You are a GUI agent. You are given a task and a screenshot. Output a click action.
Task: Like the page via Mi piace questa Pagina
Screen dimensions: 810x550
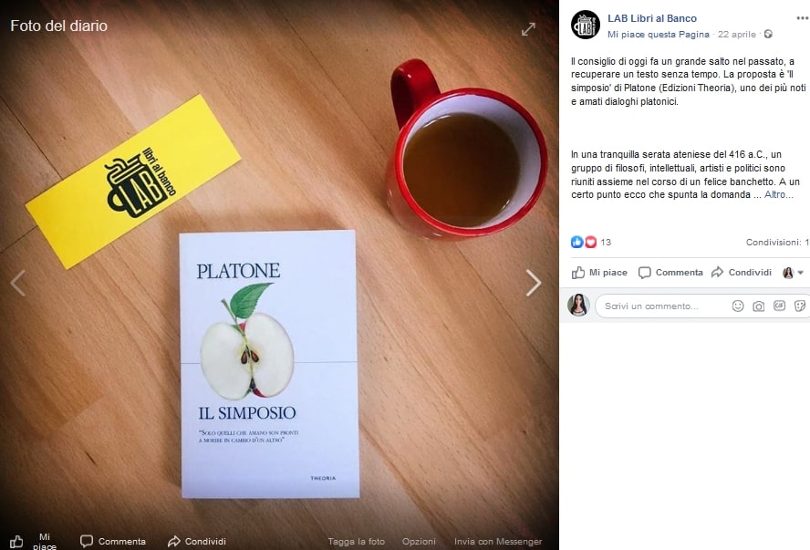[659, 34]
